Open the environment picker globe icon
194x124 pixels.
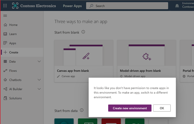[x=177, y=6]
